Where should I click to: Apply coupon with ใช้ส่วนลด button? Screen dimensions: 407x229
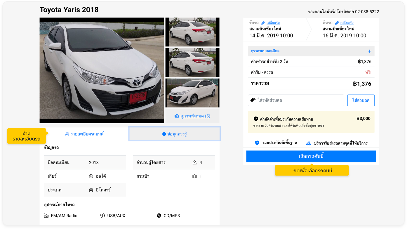[x=361, y=100]
